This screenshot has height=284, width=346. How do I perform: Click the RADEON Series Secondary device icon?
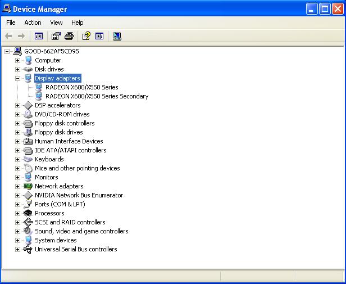tap(39, 96)
